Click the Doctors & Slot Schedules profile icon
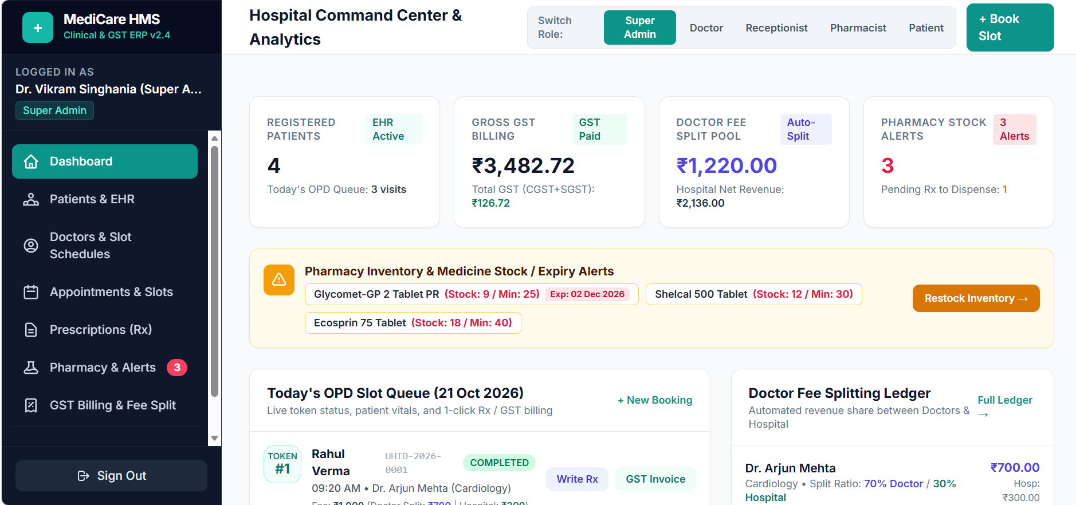Image resolution: width=1076 pixels, height=505 pixels. (x=31, y=246)
